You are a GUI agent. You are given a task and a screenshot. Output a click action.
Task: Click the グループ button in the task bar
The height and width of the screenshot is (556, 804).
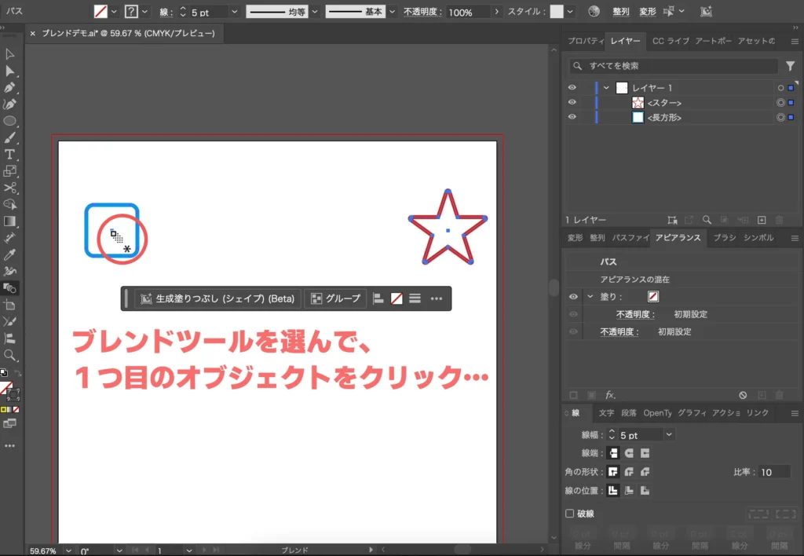335,298
